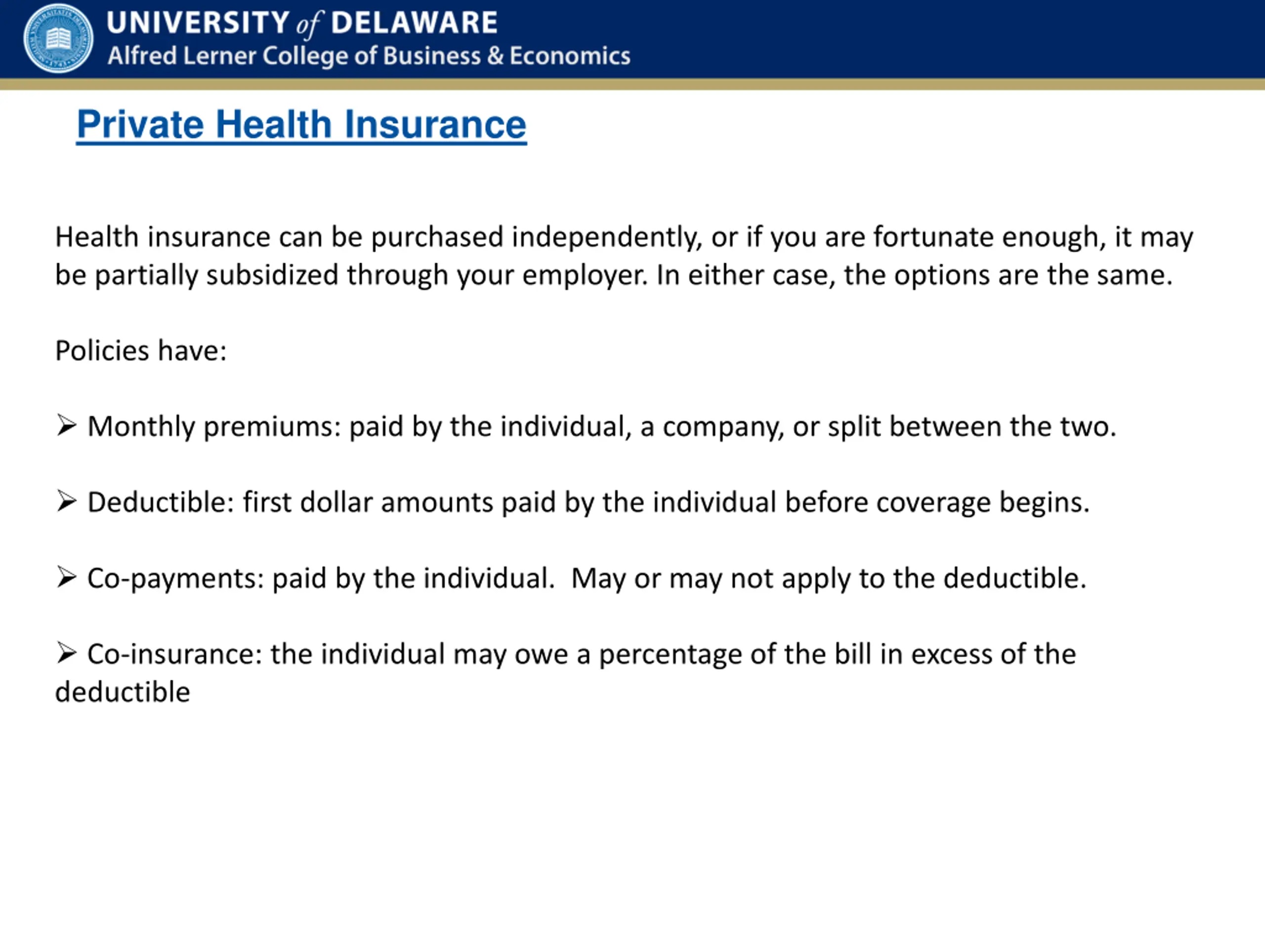Click the 'Policies have:' line

pyautogui.click(x=141, y=350)
